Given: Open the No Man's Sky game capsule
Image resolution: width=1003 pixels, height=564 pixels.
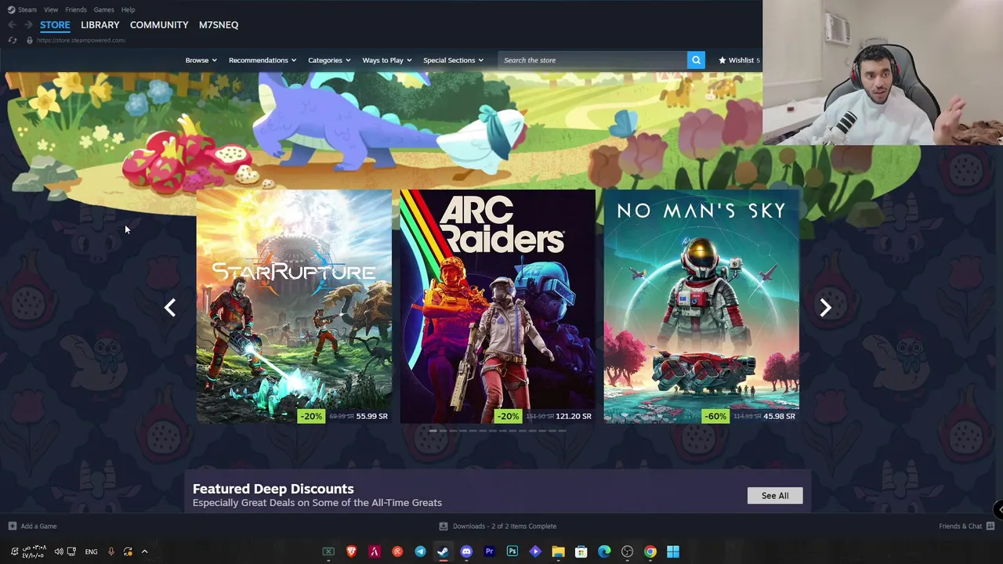Looking at the screenshot, I should pyautogui.click(x=701, y=306).
